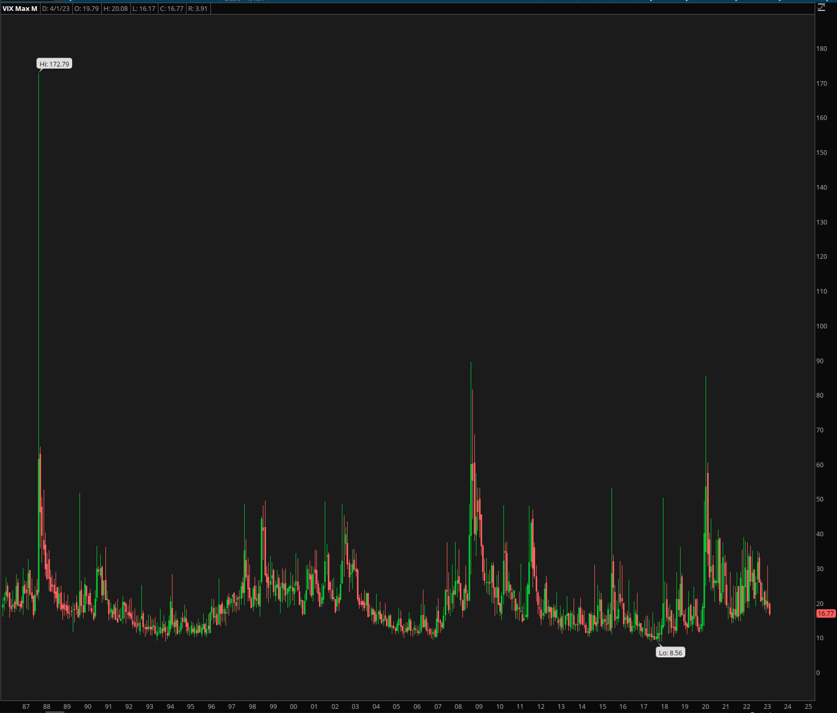
Task: Select the 18 year label on time axis
Action: (665, 707)
